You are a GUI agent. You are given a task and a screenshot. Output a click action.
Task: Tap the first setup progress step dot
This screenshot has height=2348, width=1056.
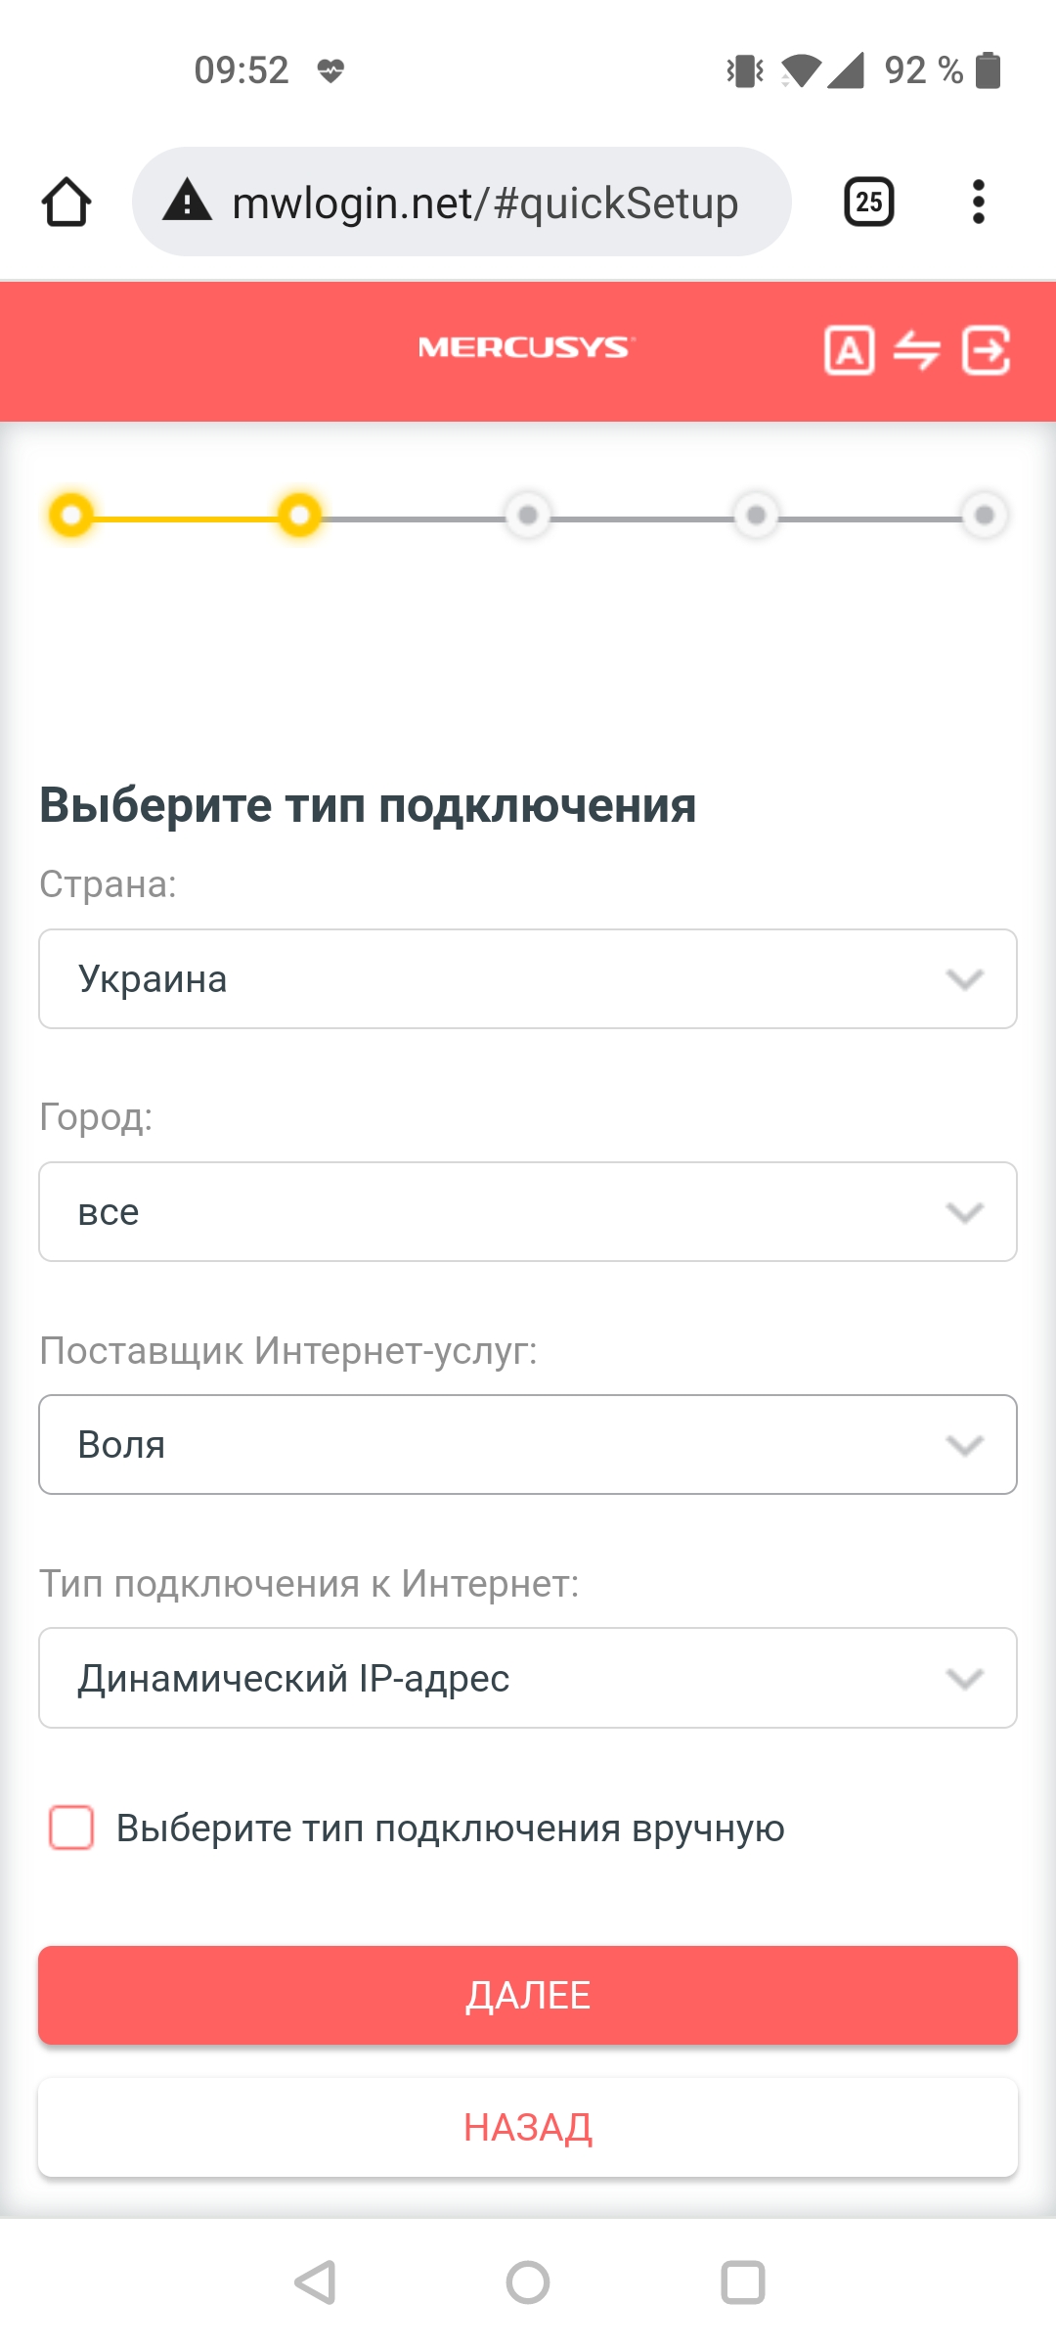(71, 515)
